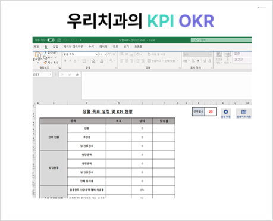This screenshot has width=273, height=221.
Task: Click Decrease Indent icon
Action: (x=138, y=61)
